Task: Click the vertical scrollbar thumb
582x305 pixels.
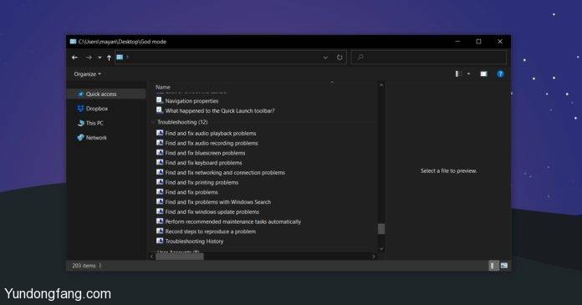Action: click(x=380, y=229)
